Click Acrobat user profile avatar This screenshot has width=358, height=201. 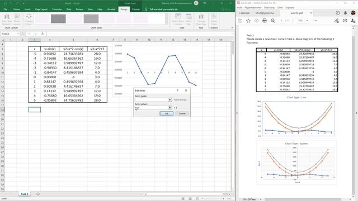point(353,13)
